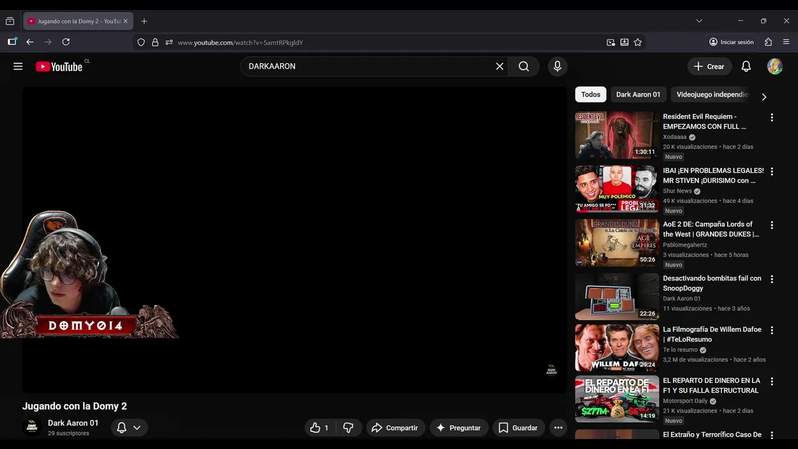Open options for Willem Dafoe video
The height and width of the screenshot is (449, 798).
[x=772, y=330]
